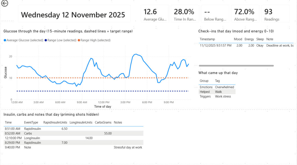This screenshot has height=165, width=297.
Task: Click the 28.0% Time In Range card
Action: click(185, 14)
